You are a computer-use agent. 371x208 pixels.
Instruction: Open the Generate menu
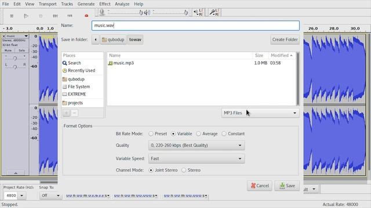click(x=86, y=4)
